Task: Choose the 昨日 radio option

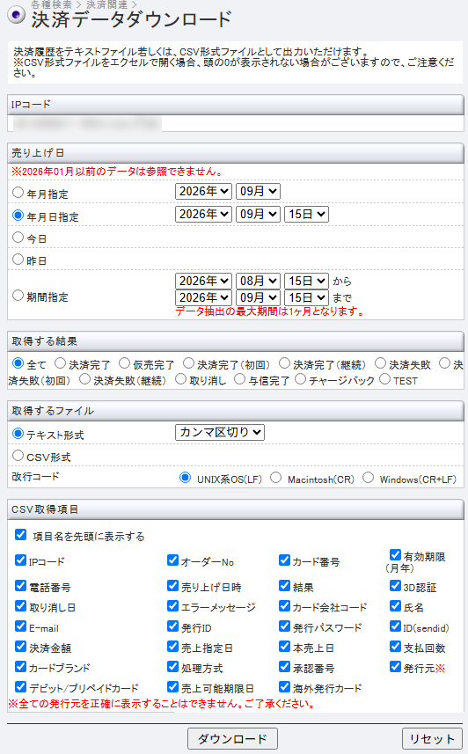Action: [18, 260]
